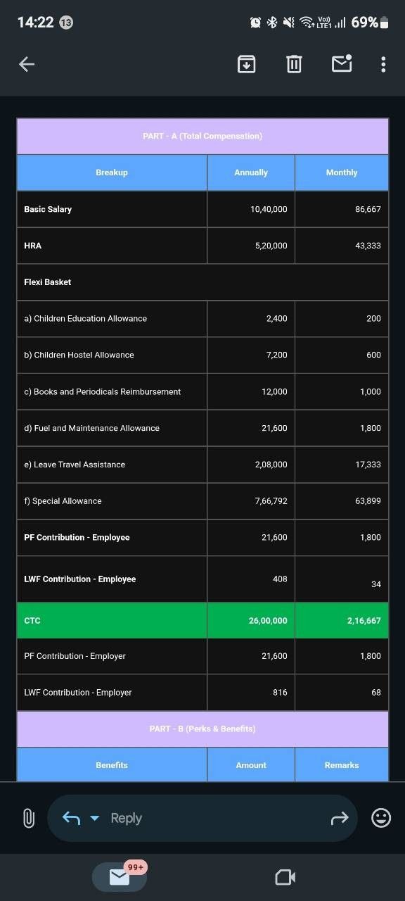Select the green CTC row

point(202,620)
